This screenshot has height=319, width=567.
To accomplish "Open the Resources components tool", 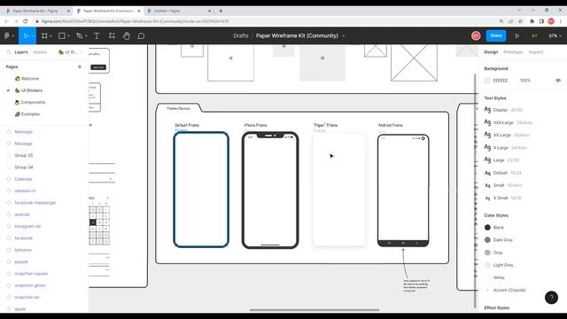I will point(112,35).
